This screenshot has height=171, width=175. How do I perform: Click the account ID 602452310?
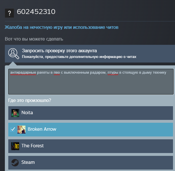(x=36, y=12)
